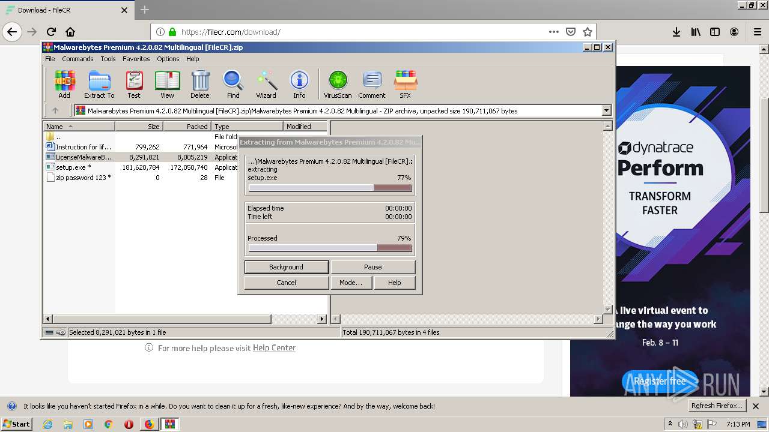Open Internet Explorer from taskbar
This screenshot has height=432, width=769.
click(x=48, y=424)
